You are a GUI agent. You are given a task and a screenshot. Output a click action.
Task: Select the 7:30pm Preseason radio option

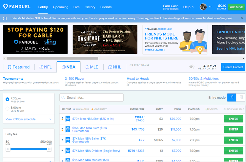point(7,99)
